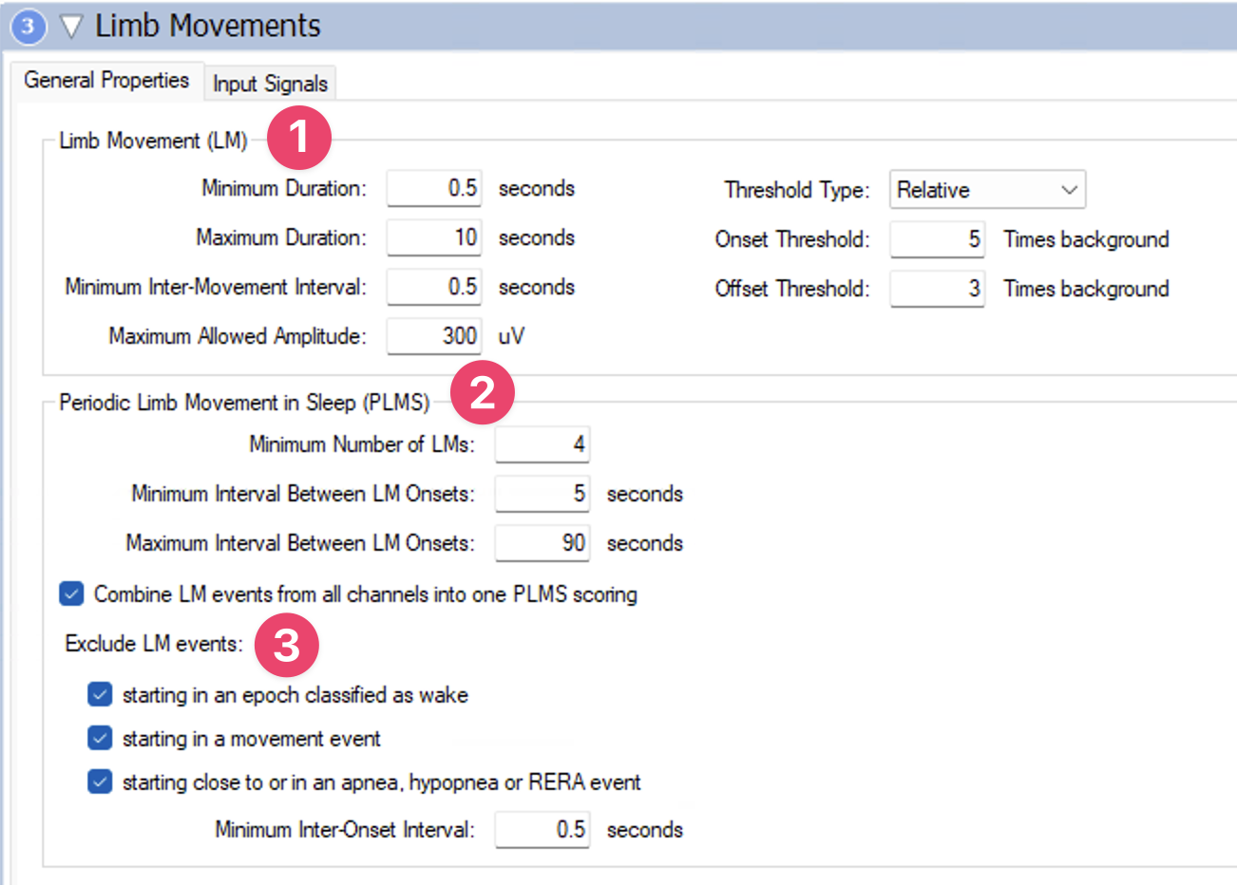
Task: Click red annotation marker number 3
Action: click(286, 645)
